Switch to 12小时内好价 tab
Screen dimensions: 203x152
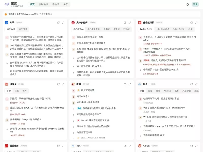(163, 29)
